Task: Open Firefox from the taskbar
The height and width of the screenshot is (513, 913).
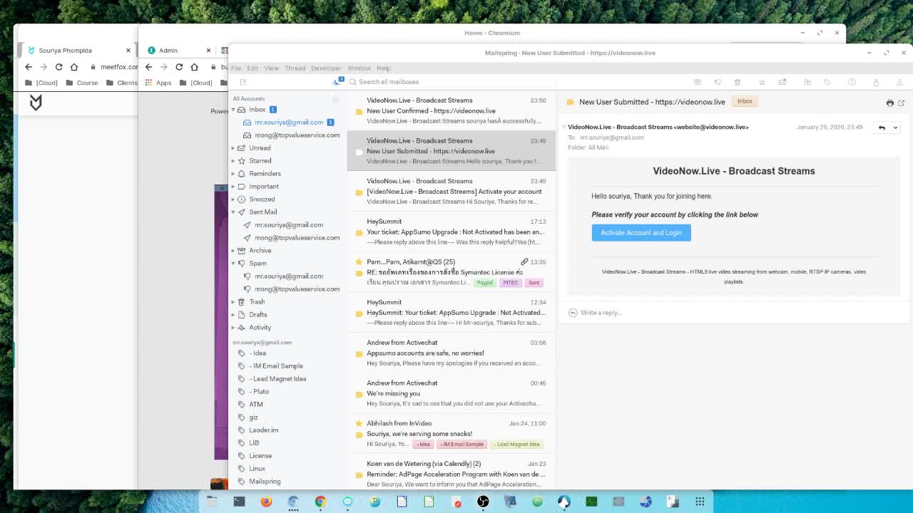Action: 266,502
